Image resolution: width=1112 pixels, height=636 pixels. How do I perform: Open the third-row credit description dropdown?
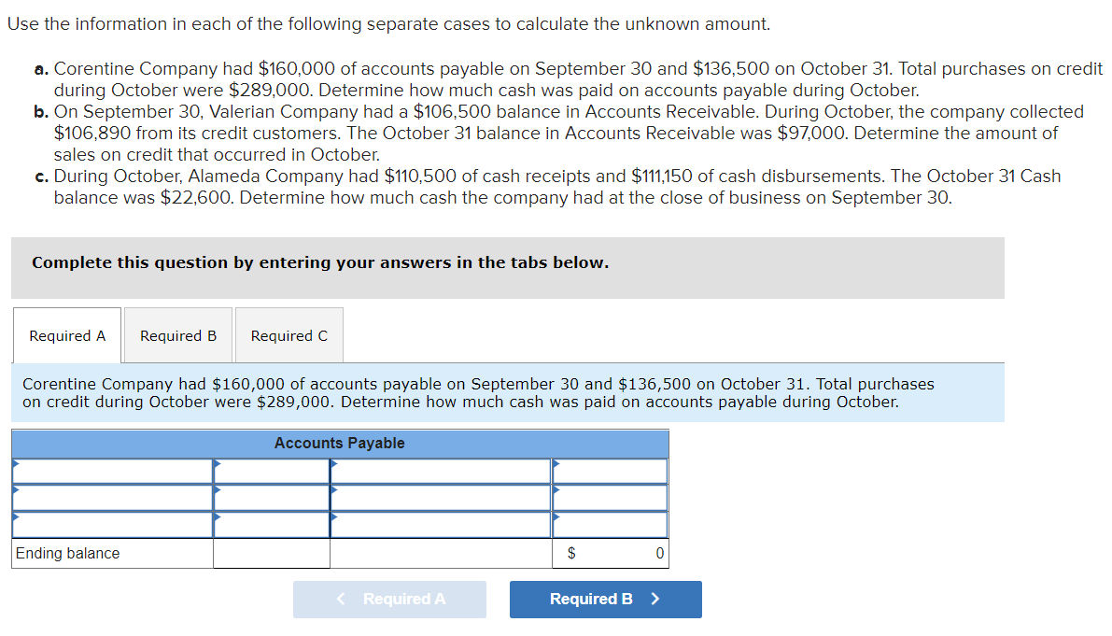pyautogui.click(x=439, y=525)
